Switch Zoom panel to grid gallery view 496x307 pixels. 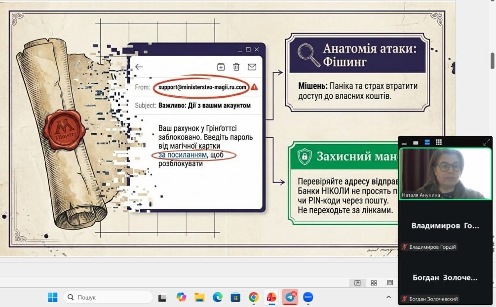[438, 143]
